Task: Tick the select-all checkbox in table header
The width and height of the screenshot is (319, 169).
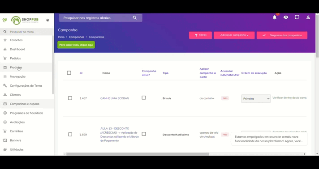Action: click(69, 73)
